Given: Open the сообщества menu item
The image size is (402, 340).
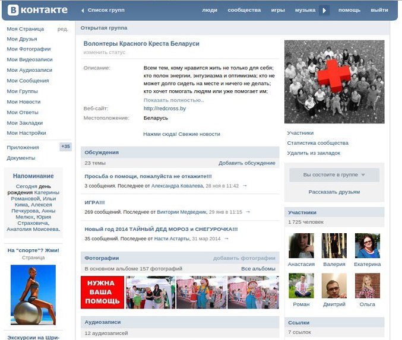Looking at the screenshot, I should [x=244, y=10].
